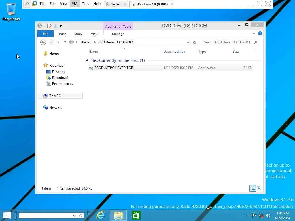
Task: Click the Properties quick access icon
Action: [49, 26]
